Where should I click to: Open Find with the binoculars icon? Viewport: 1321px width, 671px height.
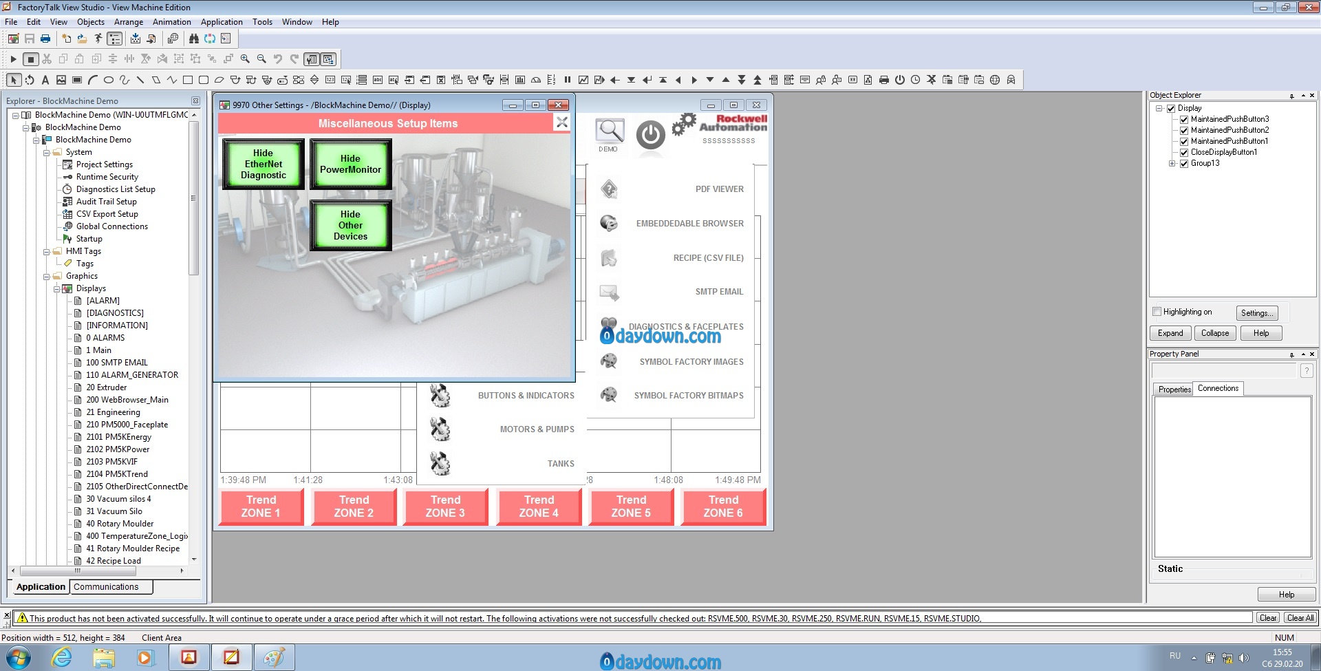[x=194, y=39]
